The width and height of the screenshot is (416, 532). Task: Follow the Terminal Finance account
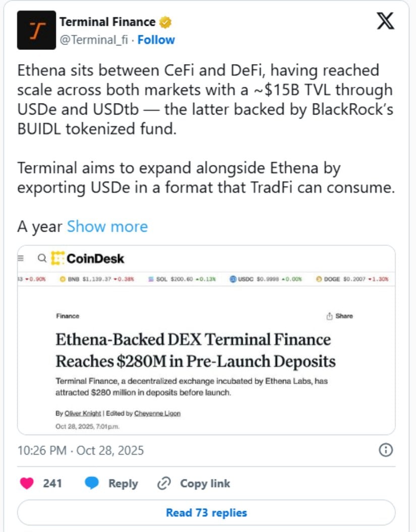click(156, 39)
